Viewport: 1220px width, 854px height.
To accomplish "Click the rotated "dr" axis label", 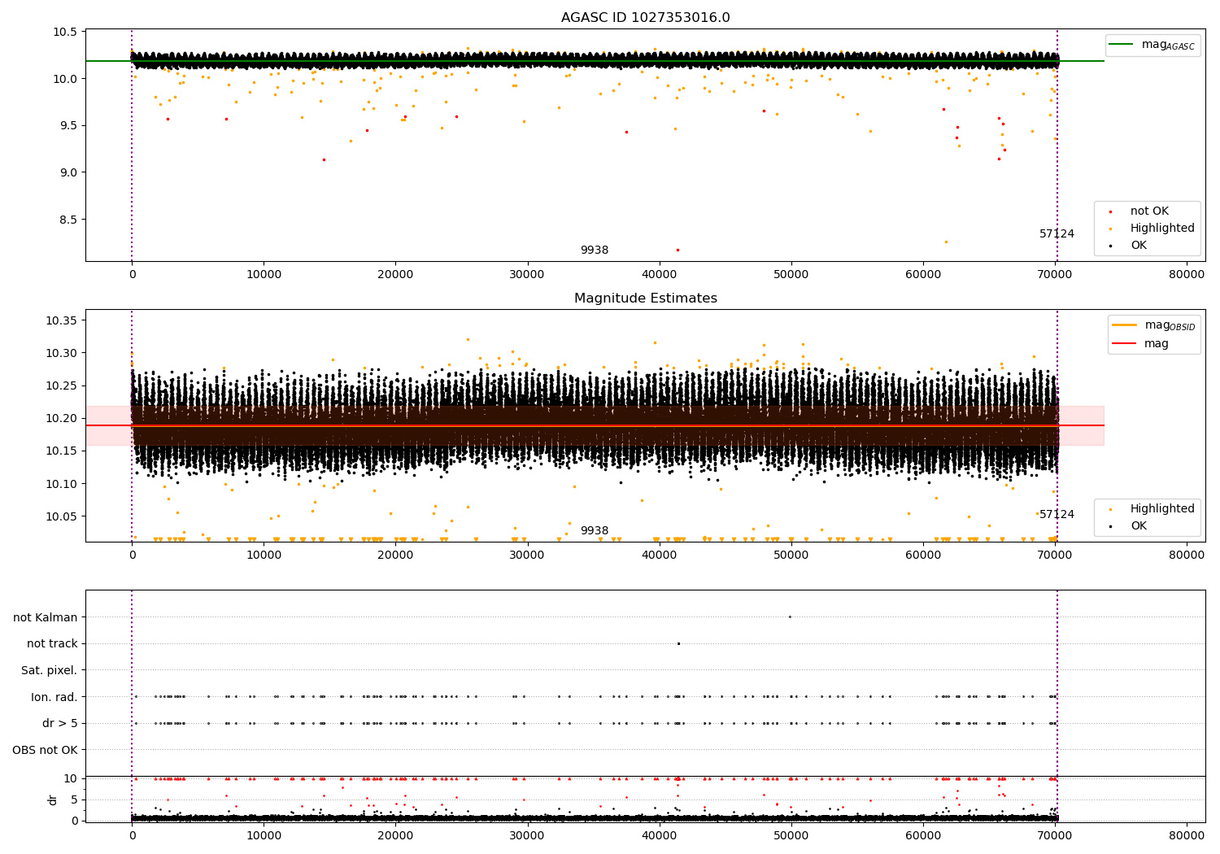I will (x=53, y=800).
